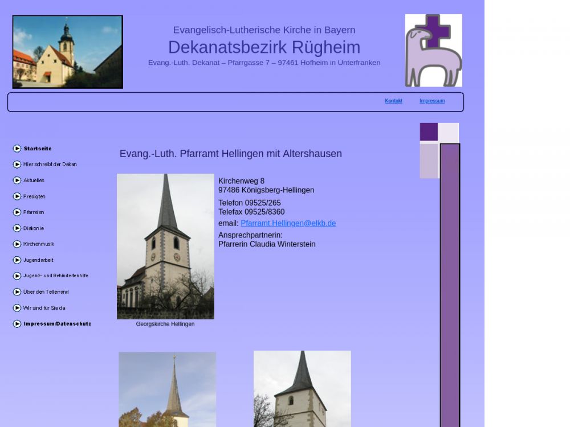Open Jugend- und Behindertenhilfe menu item
The height and width of the screenshot is (427, 570).
point(55,276)
